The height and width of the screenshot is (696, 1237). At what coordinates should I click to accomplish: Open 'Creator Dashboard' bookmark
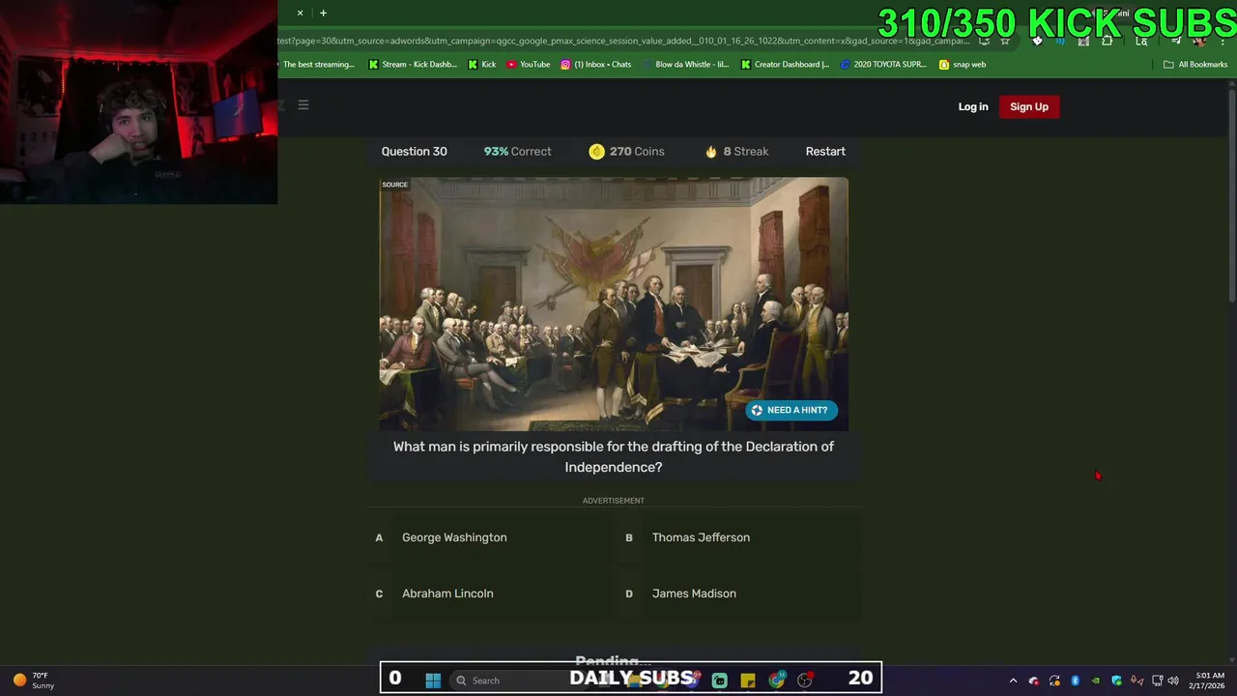point(785,65)
